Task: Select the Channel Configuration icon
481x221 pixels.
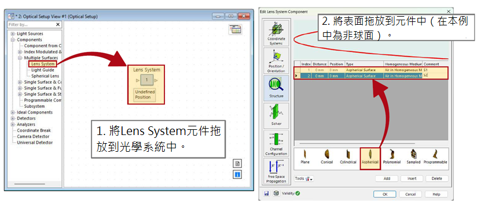Action: pyautogui.click(x=276, y=143)
